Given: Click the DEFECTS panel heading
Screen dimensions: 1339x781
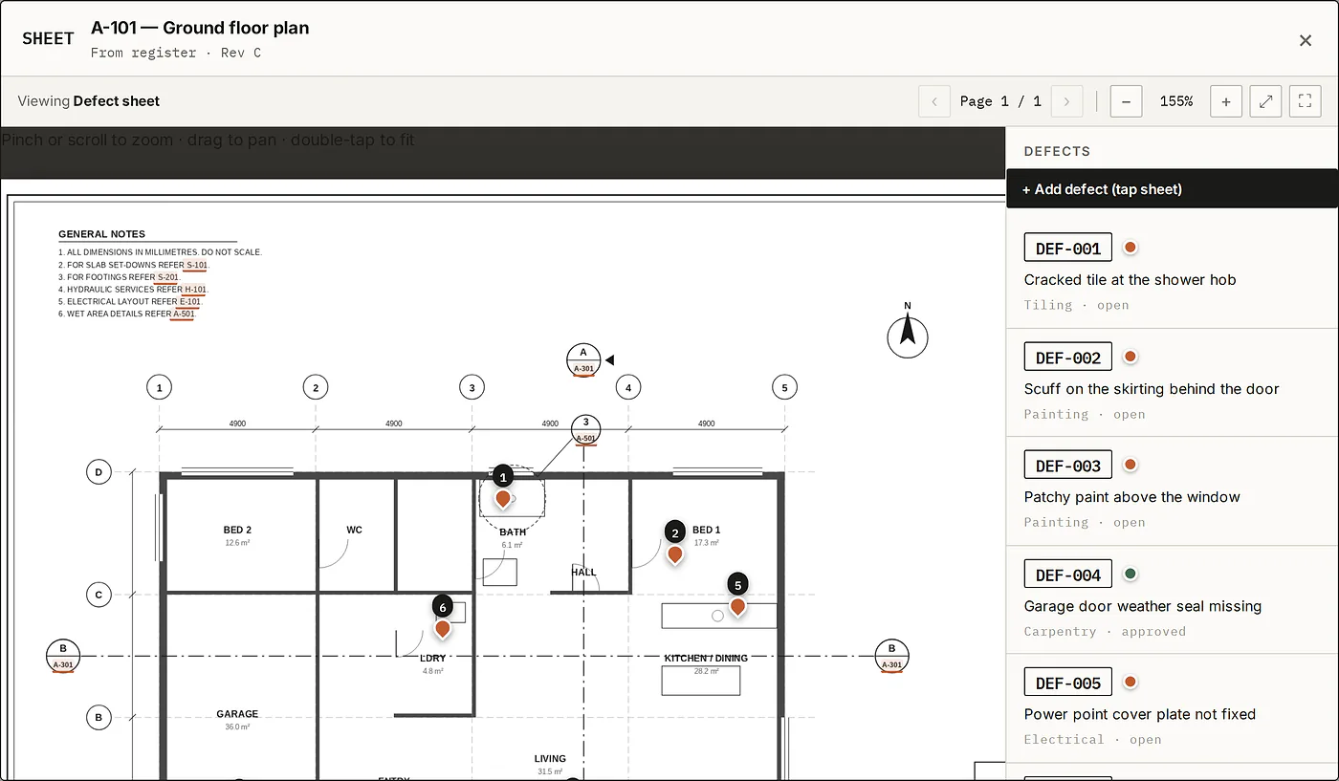Looking at the screenshot, I should pyautogui.click(x=1057, y=151).
